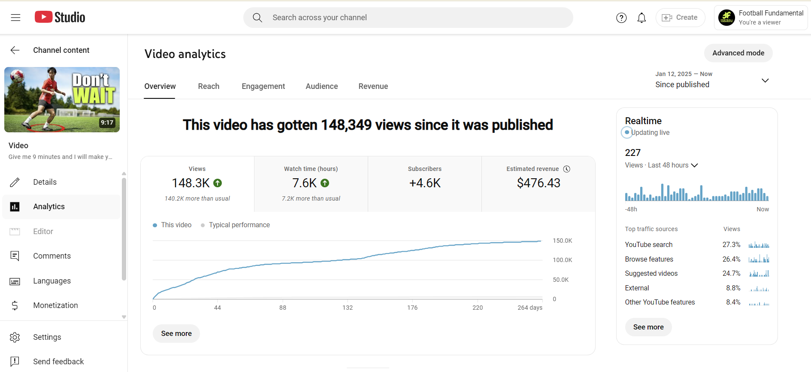Open the hamburger navigation menu
This screenshot has height=372, width=811.
15,18
